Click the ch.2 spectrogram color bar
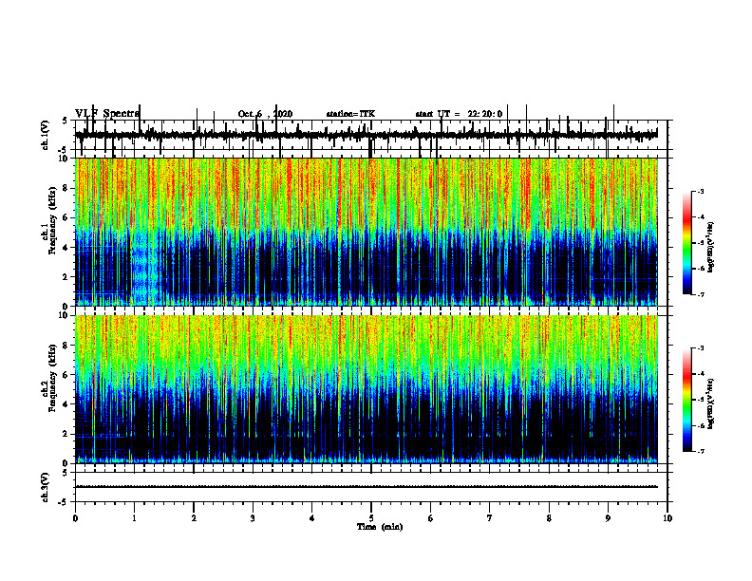 point(686,400)
